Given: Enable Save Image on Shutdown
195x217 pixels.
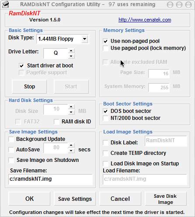Looking at the screenshot, I should (x=11, y=160).
